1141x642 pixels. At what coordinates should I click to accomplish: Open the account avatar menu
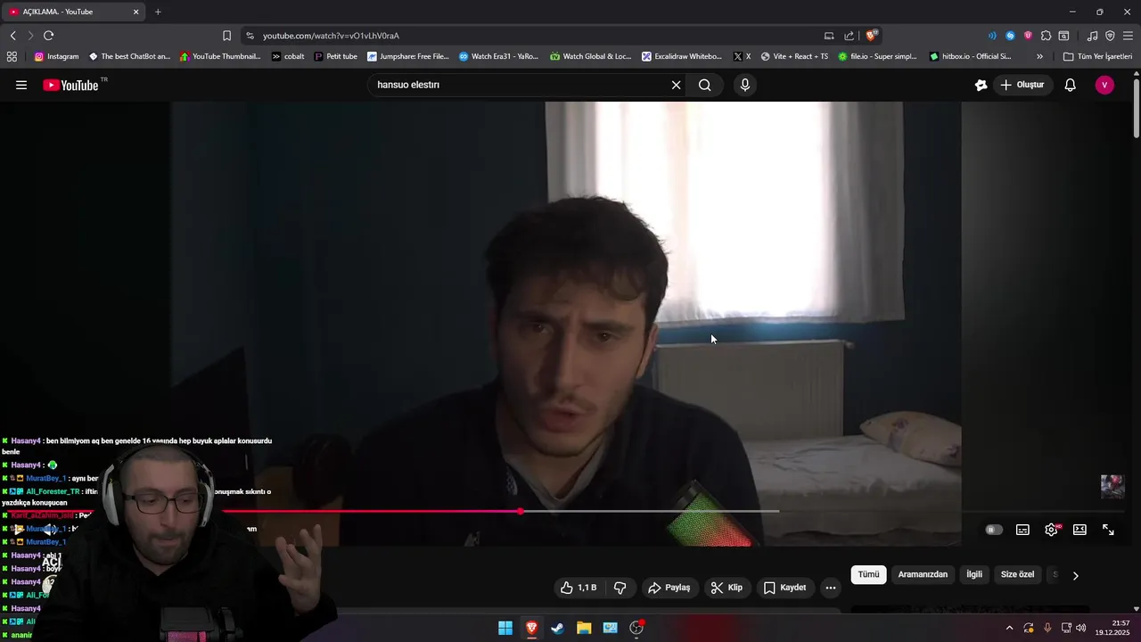click(1104, 85)
